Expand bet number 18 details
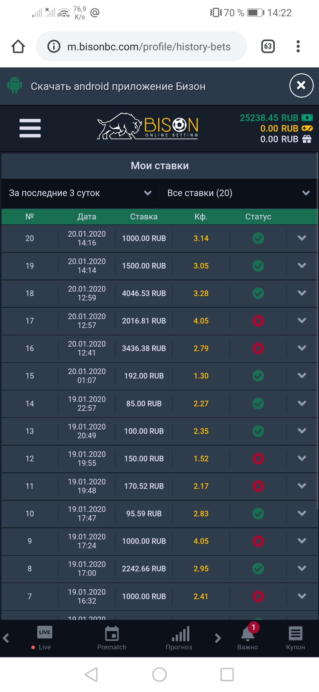 tap(302, 293)
